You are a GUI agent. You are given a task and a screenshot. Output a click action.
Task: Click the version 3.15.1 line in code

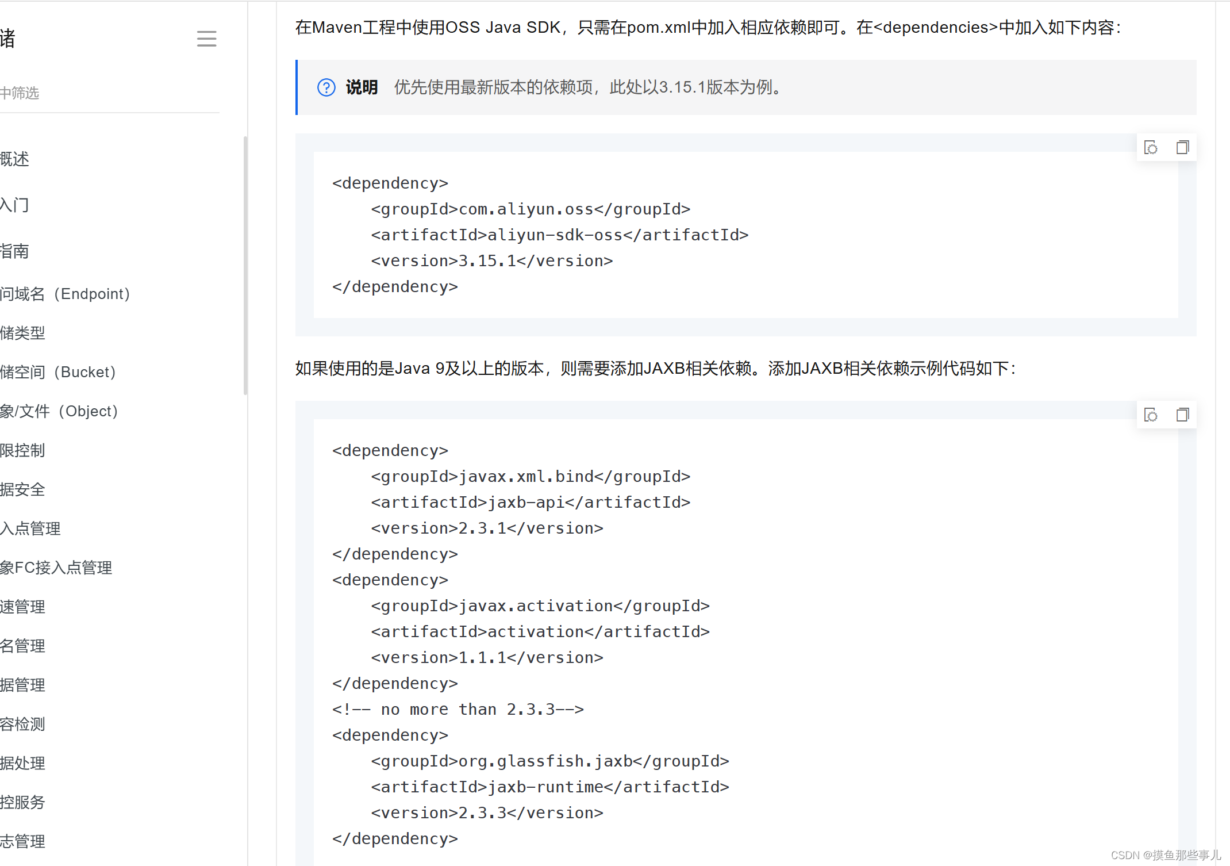[492, 260]
